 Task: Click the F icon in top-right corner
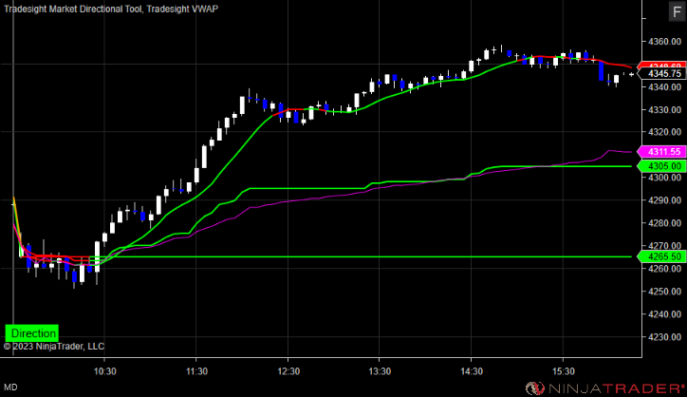(x=677, y=11)
